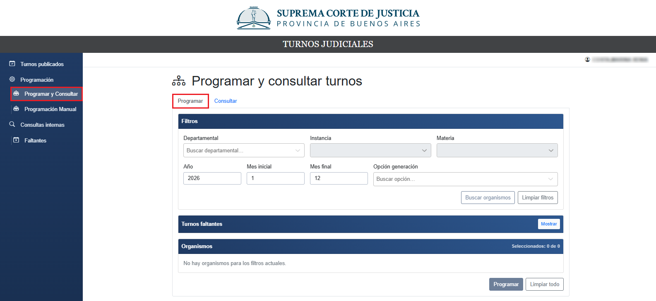Open the Departamental dropdown
Viewport: 656px width, 301px height.
[x=244, y=150]
